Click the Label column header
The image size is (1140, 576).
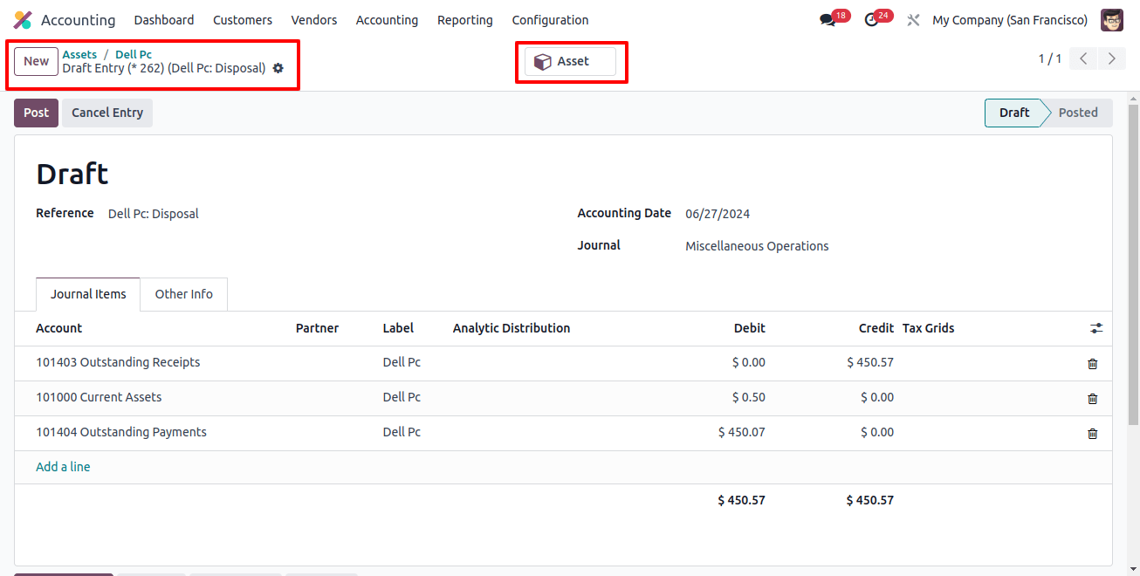pos(398,328)
